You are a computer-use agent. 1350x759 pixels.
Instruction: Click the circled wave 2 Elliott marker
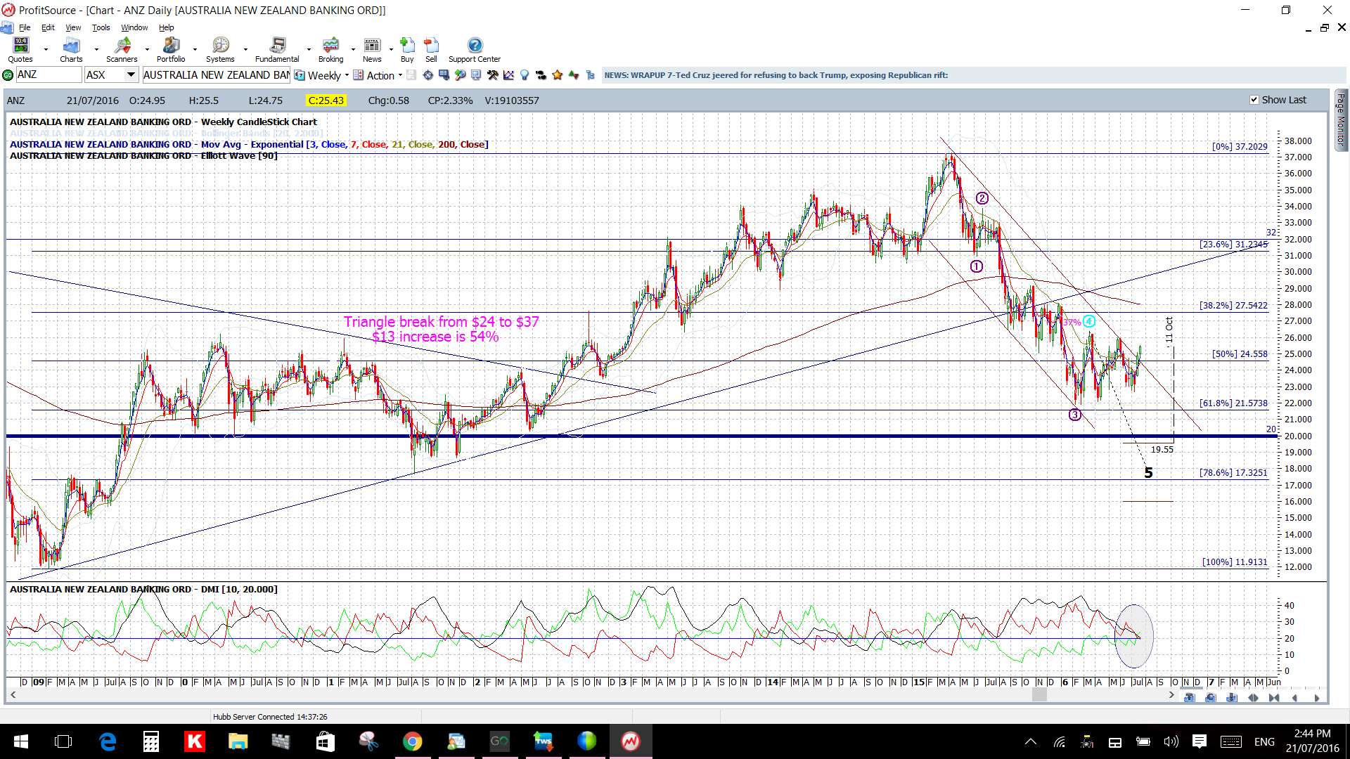point(982,198)
